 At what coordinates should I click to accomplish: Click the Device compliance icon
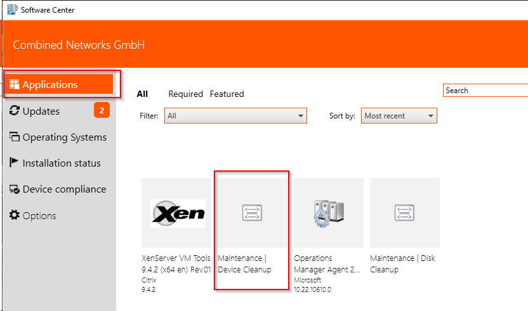pos(15,189)
